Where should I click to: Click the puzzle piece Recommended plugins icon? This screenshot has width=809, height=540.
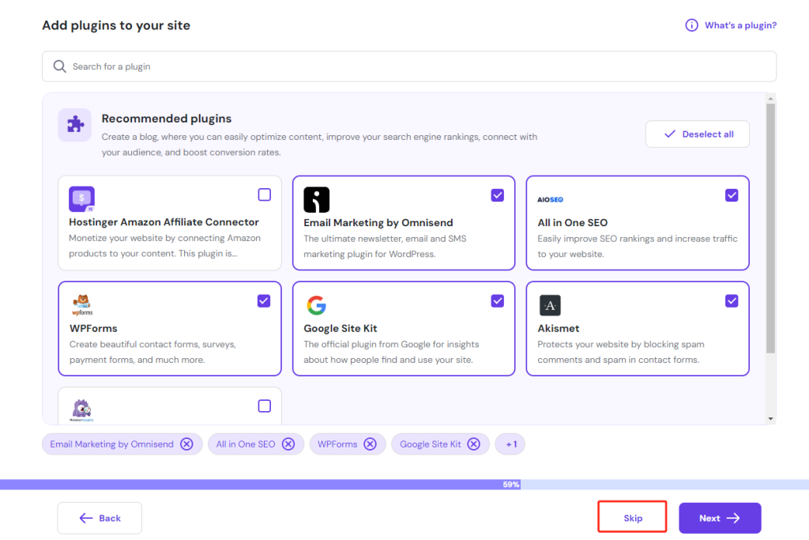(x=75, y=125)
